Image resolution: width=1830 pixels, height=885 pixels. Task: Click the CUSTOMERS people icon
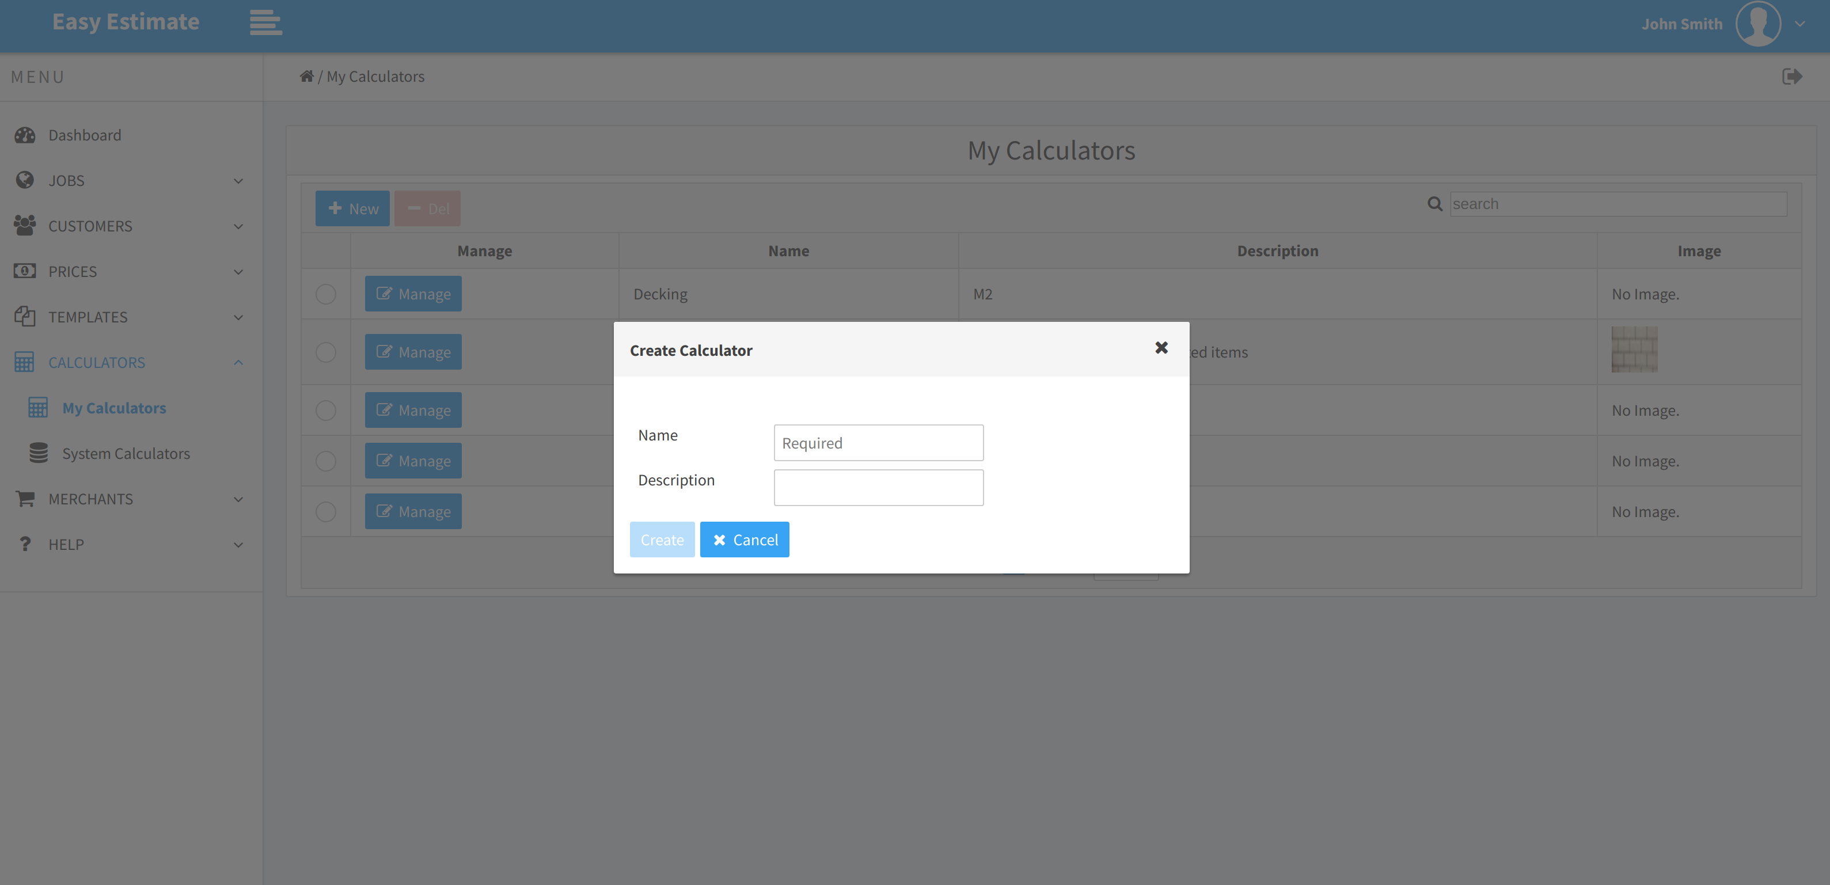25,226
